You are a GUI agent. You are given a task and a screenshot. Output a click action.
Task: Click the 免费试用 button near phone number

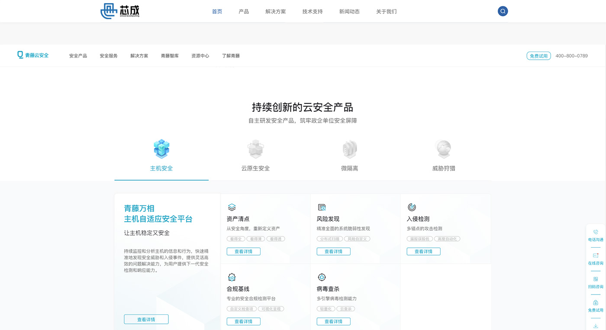(x=538, y=56)
